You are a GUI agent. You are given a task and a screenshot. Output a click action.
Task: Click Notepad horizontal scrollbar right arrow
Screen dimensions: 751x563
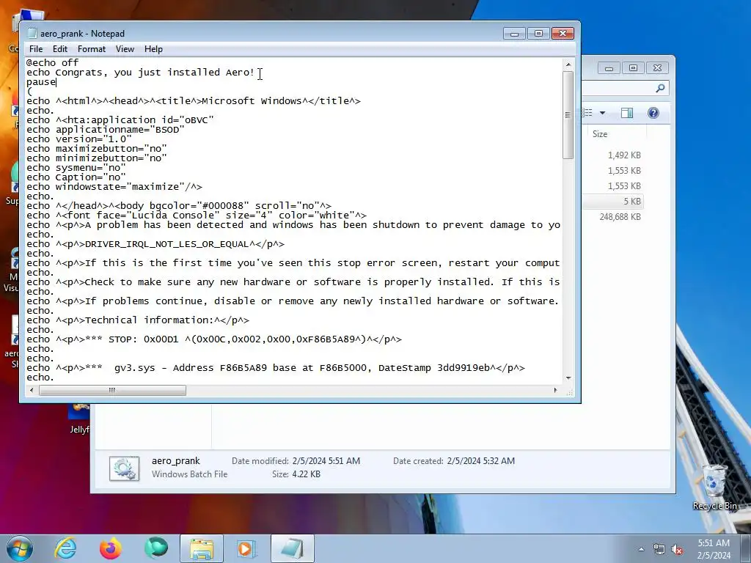point(556,390)
